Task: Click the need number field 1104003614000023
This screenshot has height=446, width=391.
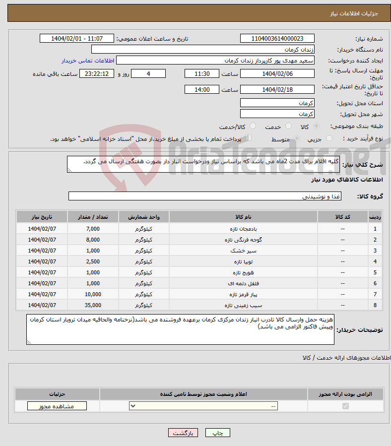Action: click(x=277, y=38)
